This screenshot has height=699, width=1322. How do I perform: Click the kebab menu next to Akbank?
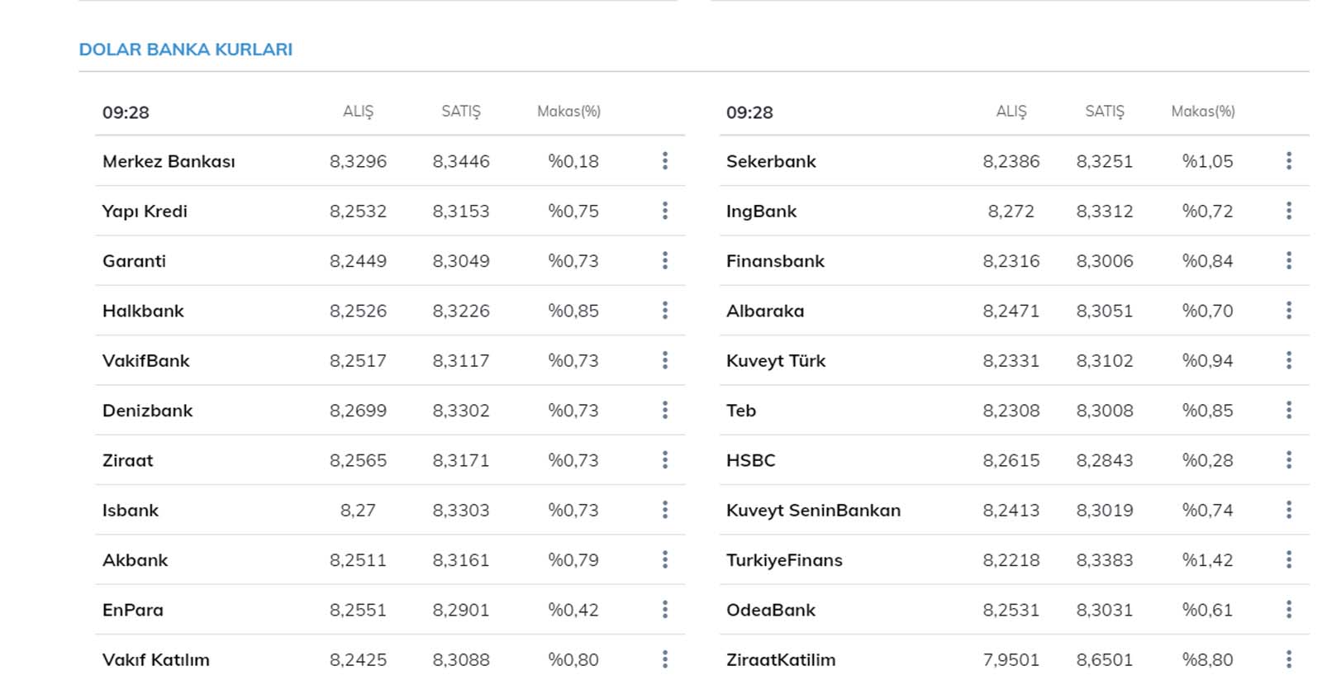point(664,560)
